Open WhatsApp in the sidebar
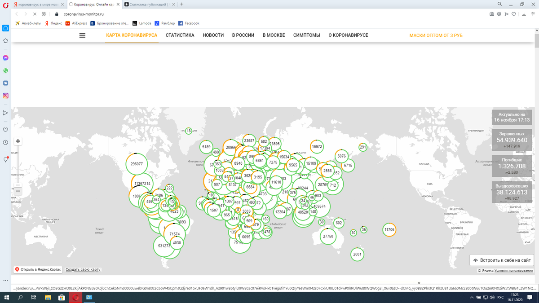This screenshot has width=539, height=303. click(6, 70)
